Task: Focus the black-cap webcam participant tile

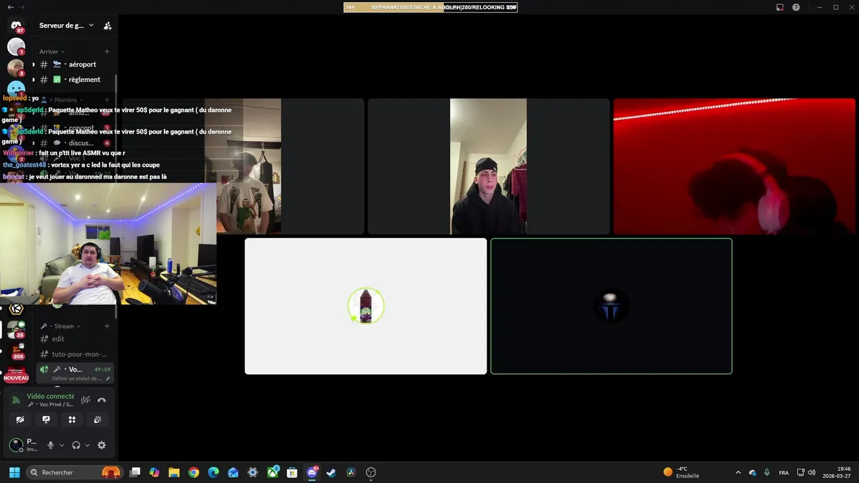Action: coord(489,166)
